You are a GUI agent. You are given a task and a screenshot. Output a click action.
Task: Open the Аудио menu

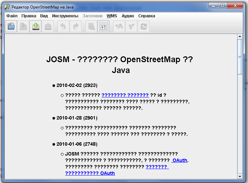coord(128,16)
